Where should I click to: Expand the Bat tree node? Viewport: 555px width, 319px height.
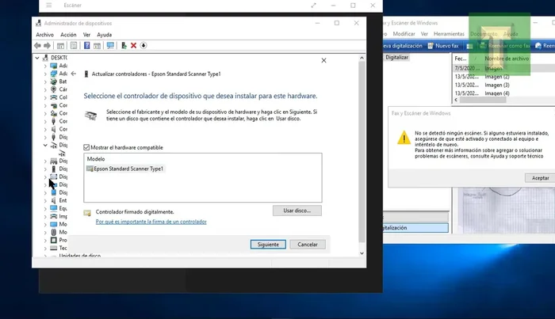pos(45,82)
